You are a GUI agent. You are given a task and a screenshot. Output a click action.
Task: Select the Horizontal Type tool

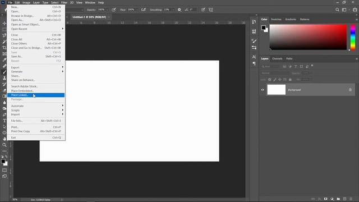[x=4, y=121]
